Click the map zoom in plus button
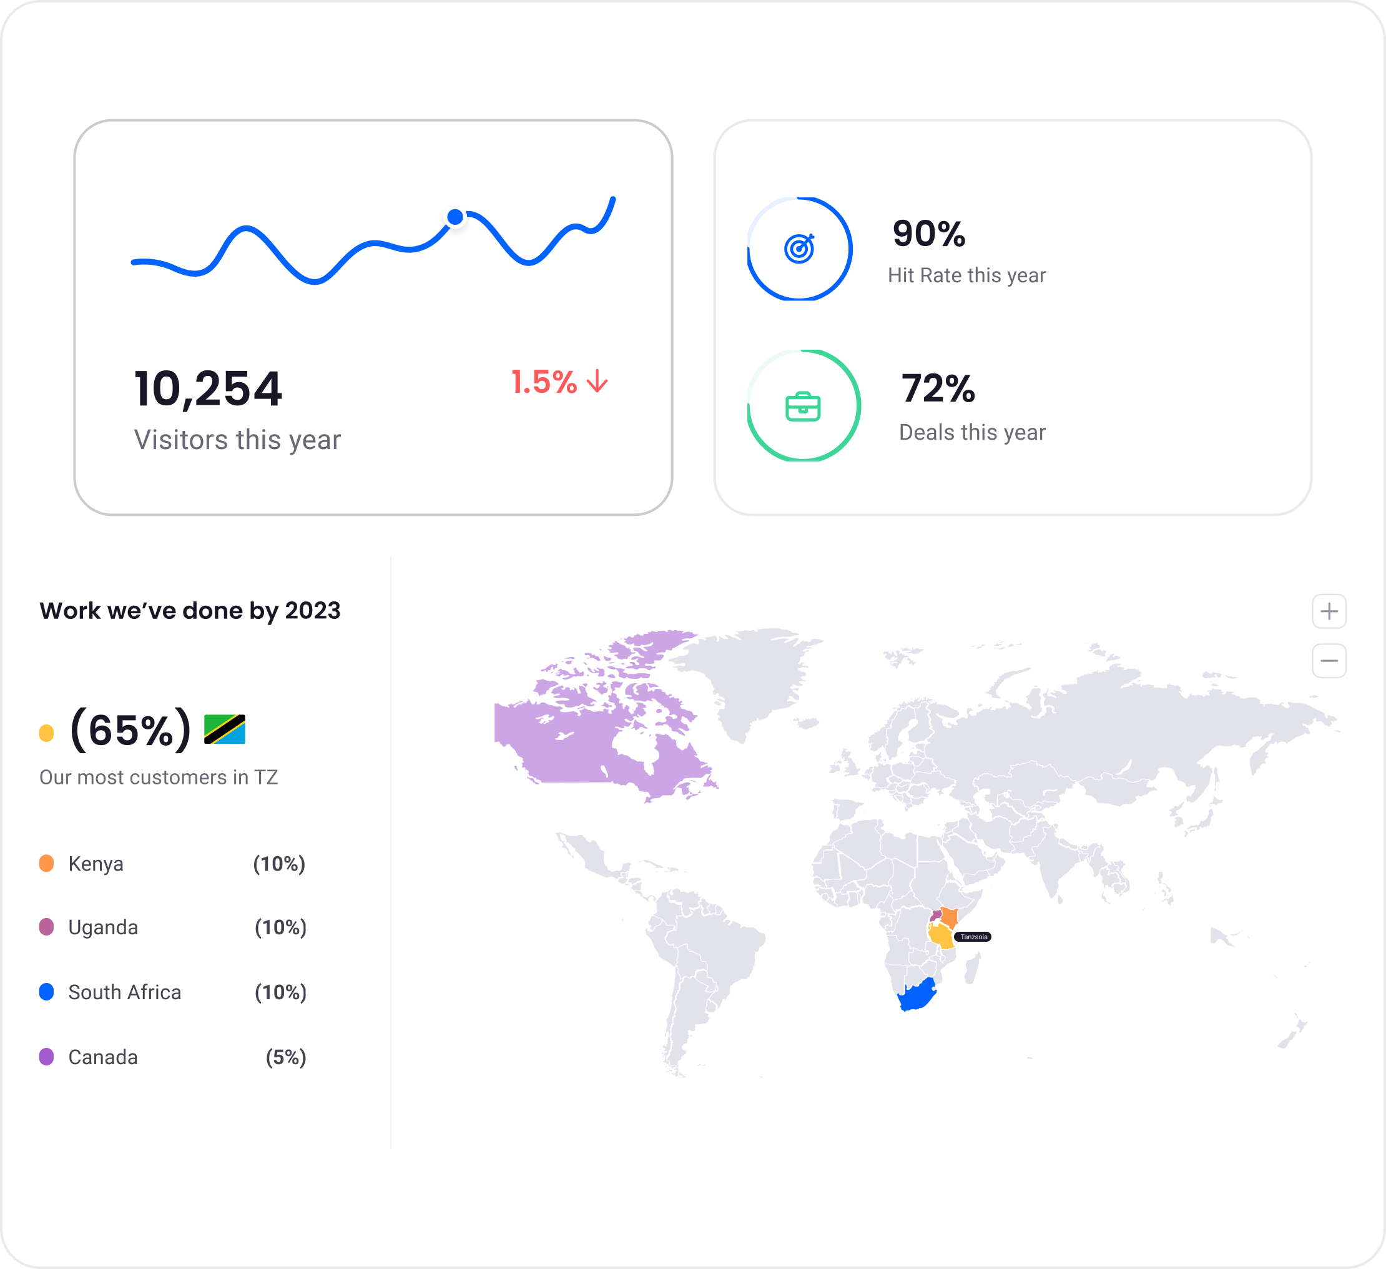Screen dimensions: 1386x1269 [1329, 611]
